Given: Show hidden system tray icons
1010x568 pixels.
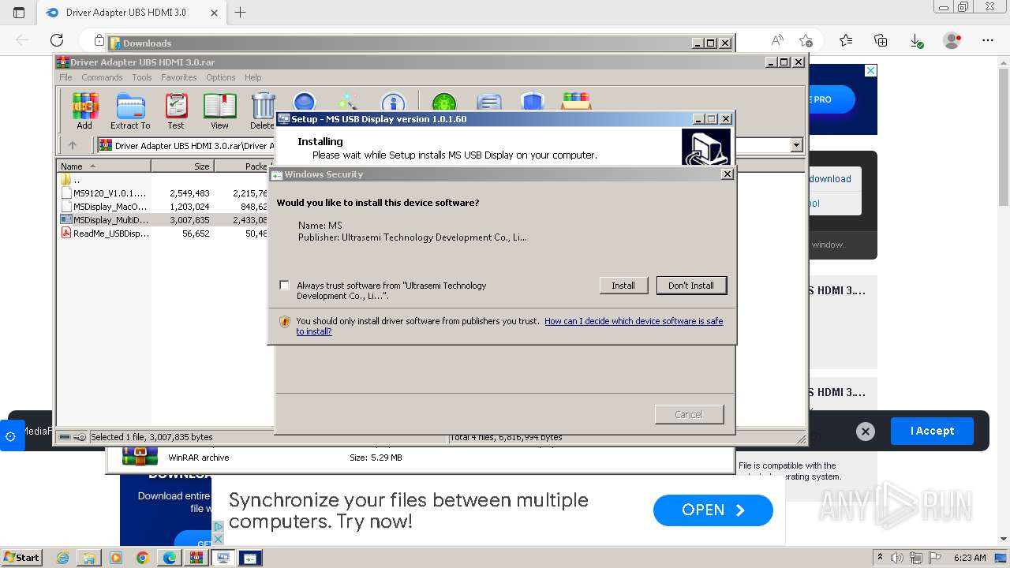Looking at the screenshot, I should coord(881,558).
